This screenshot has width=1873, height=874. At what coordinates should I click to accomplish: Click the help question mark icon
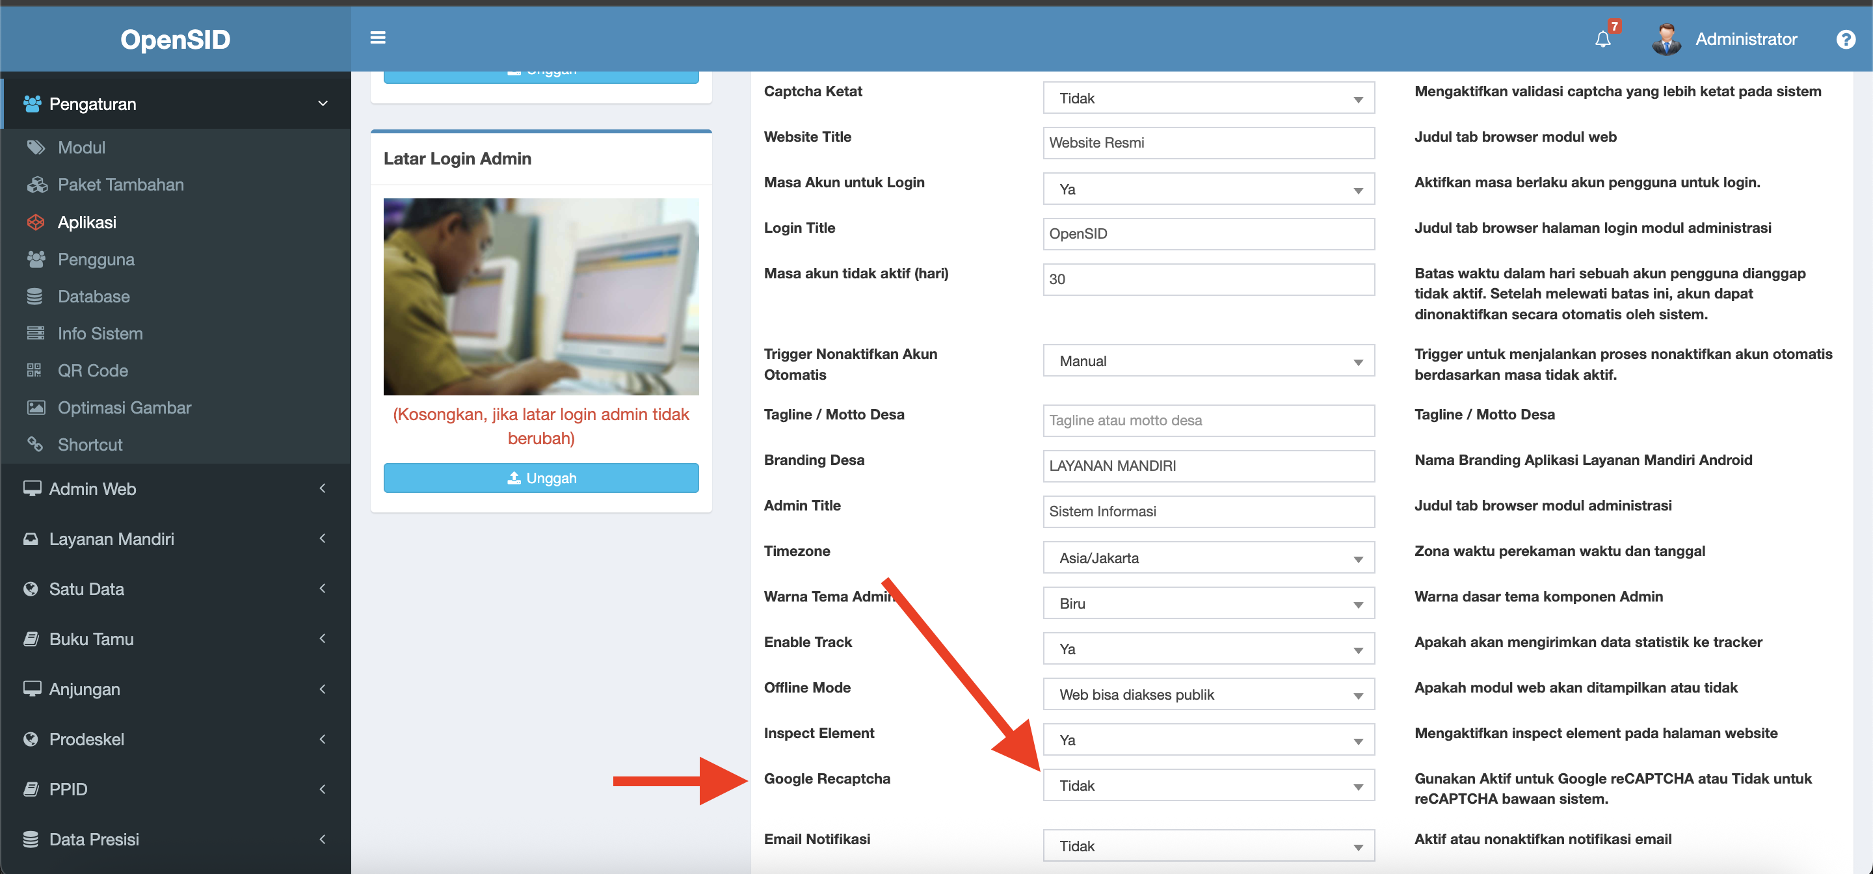pyautogui.click(x=1846, y=39)
